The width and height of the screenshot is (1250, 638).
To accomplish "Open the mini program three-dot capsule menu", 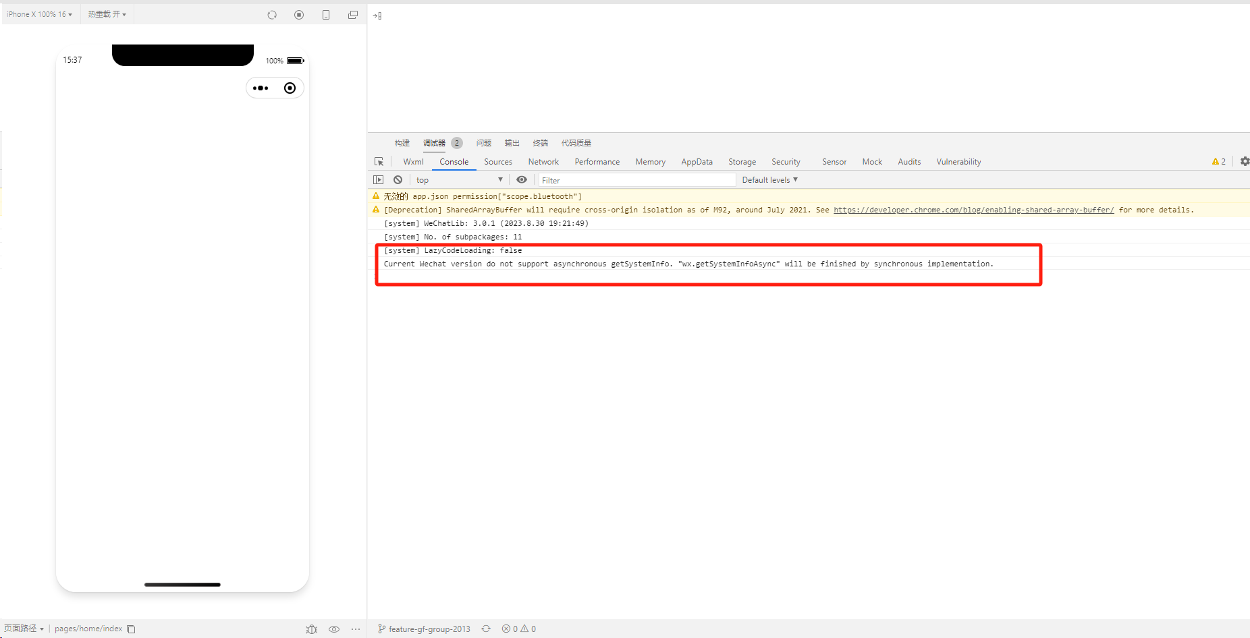I will pyautogui.click(x=261, y=88).
